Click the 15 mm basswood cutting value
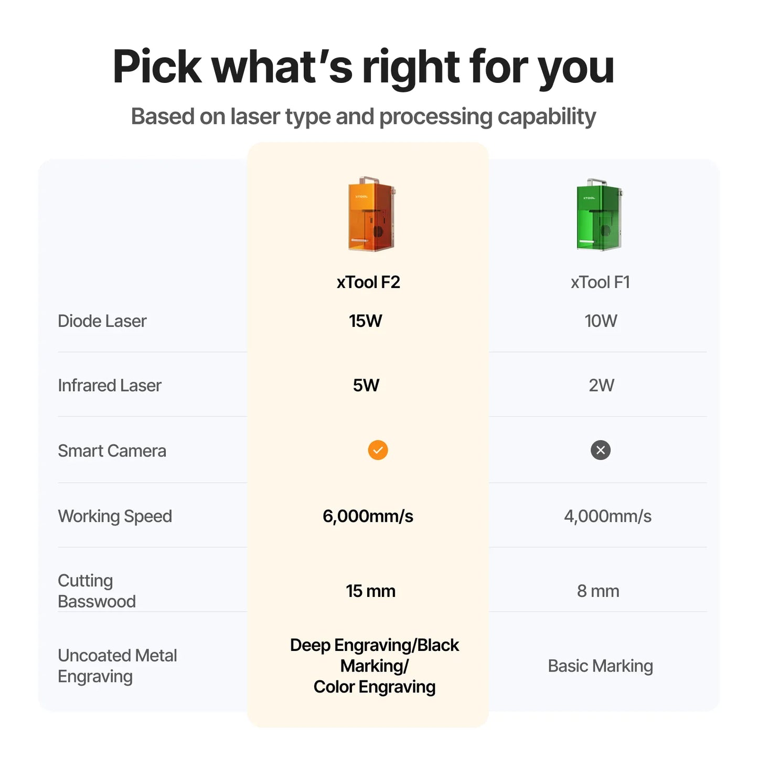Screen dimensions: 758x758 tap(370, 591)
